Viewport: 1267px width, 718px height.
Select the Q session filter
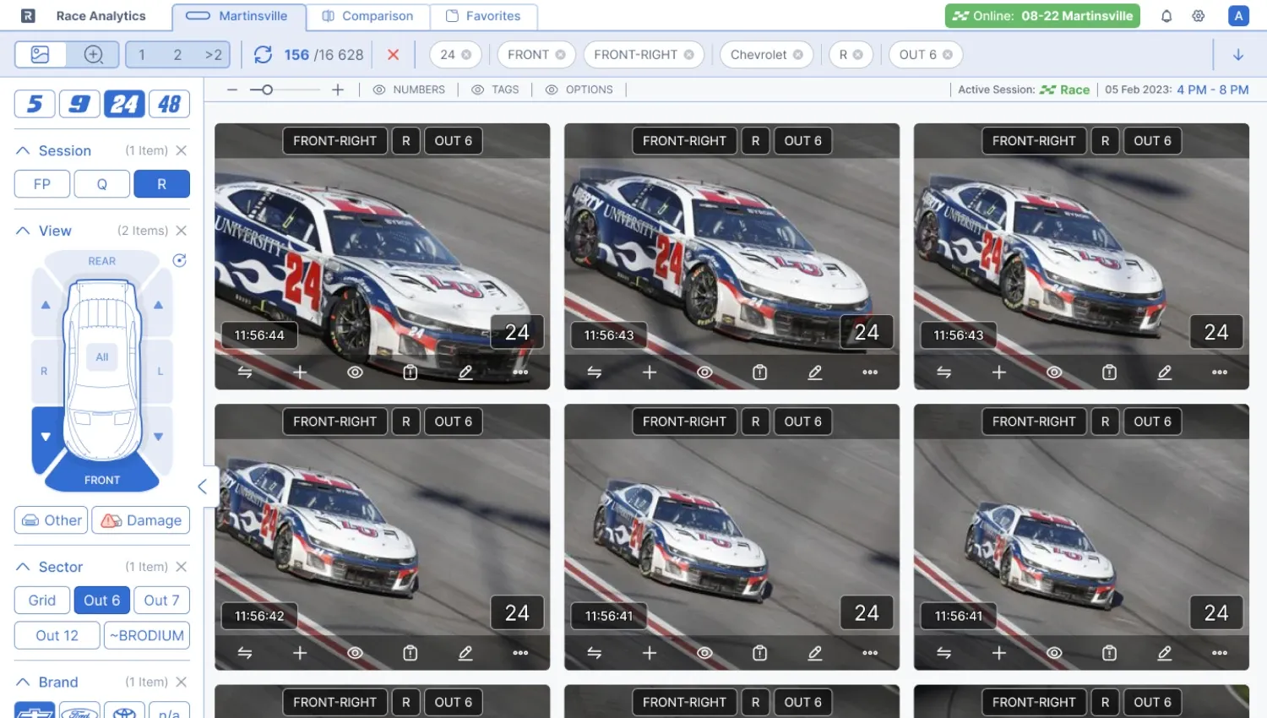pyautogui.click(x=102, y=184)
